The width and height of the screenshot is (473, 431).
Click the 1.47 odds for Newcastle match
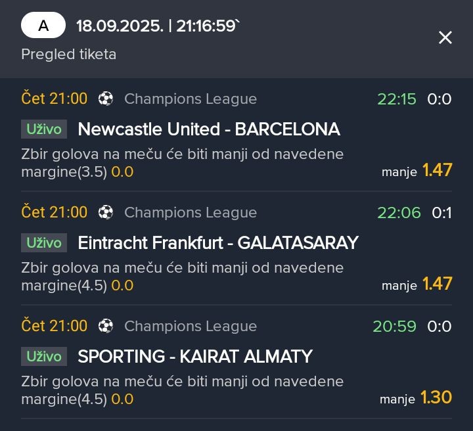[437, 170]
